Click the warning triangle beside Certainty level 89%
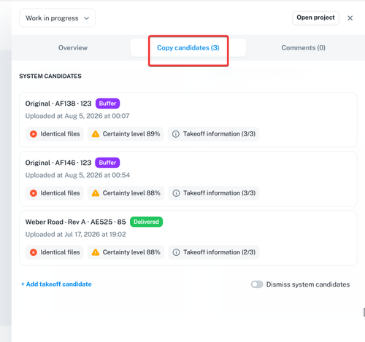The width and height of the screenshot is (365, 342). pyautogui.click(x=96, y=134)
